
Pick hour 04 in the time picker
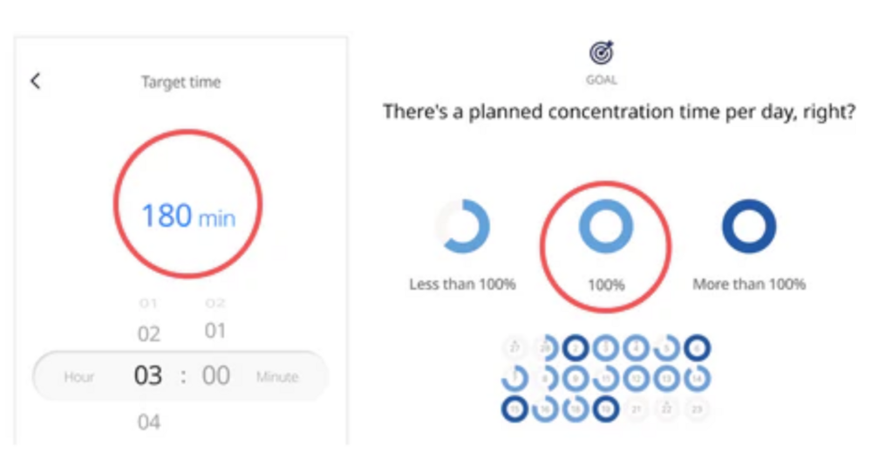[148, 422]
